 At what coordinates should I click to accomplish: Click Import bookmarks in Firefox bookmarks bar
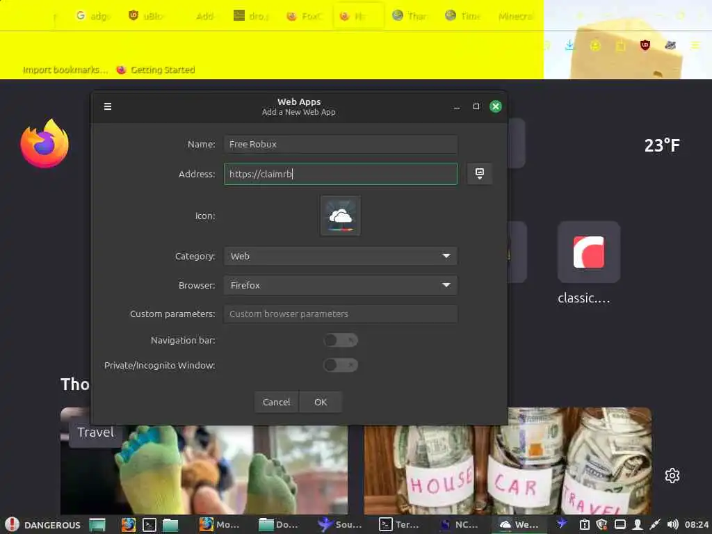tap(65, 70)
